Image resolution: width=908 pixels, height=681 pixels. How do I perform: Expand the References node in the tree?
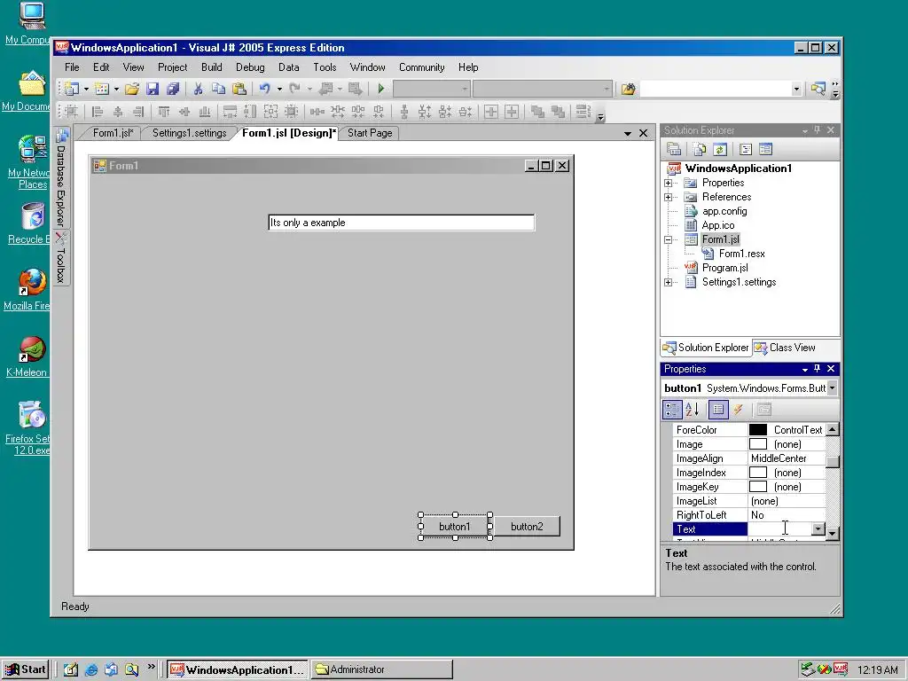pos(669,197)
